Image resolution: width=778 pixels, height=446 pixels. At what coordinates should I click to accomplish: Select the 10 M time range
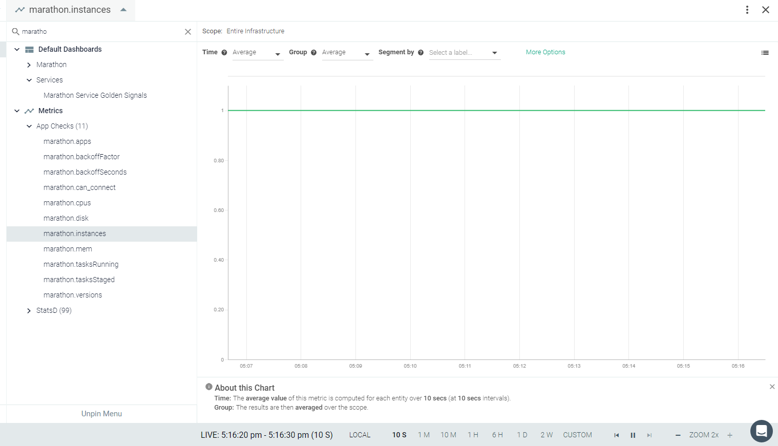click(448, 435)
